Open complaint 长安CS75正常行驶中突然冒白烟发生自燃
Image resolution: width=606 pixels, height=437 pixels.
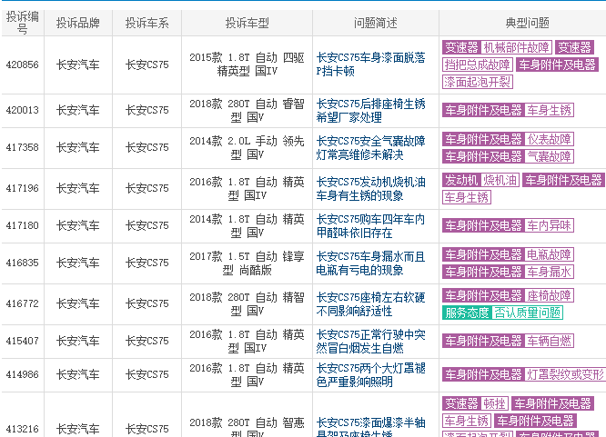pos(370,342)
